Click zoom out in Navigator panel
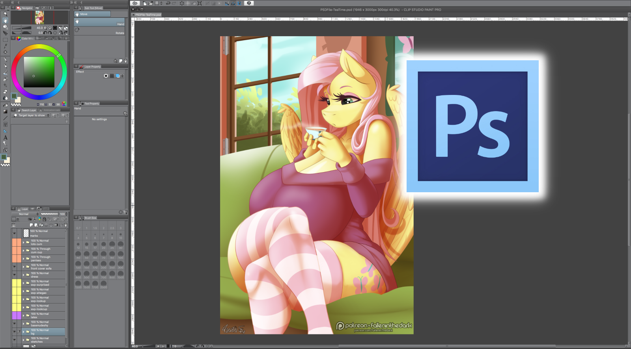Viewport: 631px width, 349px height. (45, 28)
